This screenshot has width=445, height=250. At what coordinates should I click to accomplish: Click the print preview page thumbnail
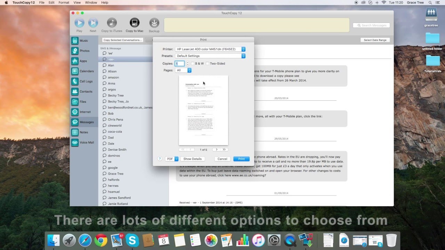203,110
